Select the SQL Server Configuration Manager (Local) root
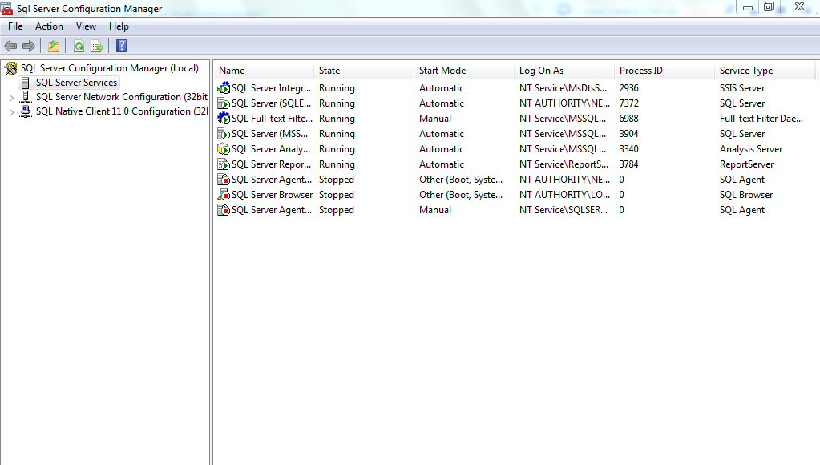Viewport: 820px width, 465px height. point(110,68)
